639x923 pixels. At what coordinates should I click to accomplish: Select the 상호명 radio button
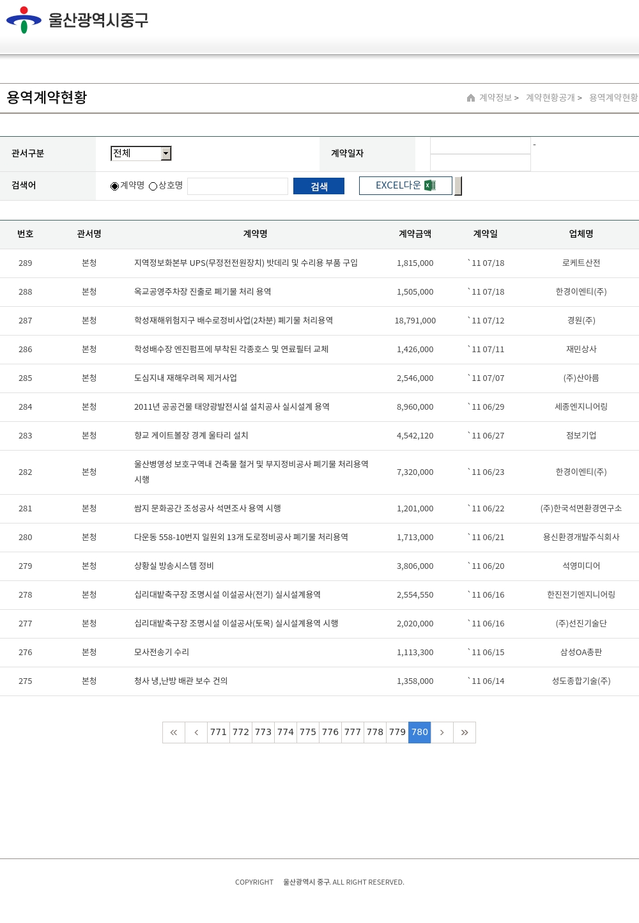point(153,186)
